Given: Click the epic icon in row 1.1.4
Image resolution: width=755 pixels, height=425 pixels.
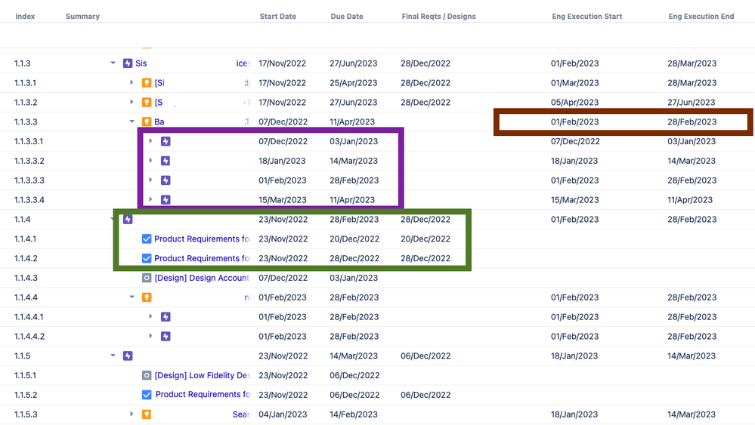Looking at the screenshot, I should [128, 220].
